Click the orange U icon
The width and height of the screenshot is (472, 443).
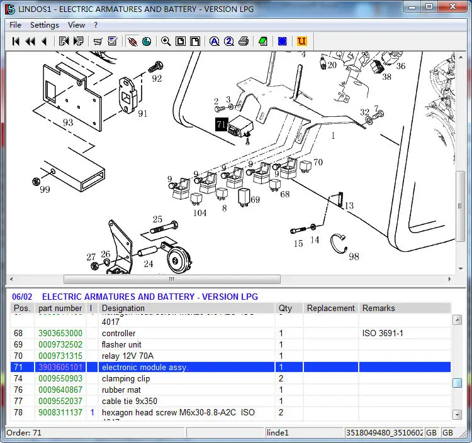coord(301,41)
